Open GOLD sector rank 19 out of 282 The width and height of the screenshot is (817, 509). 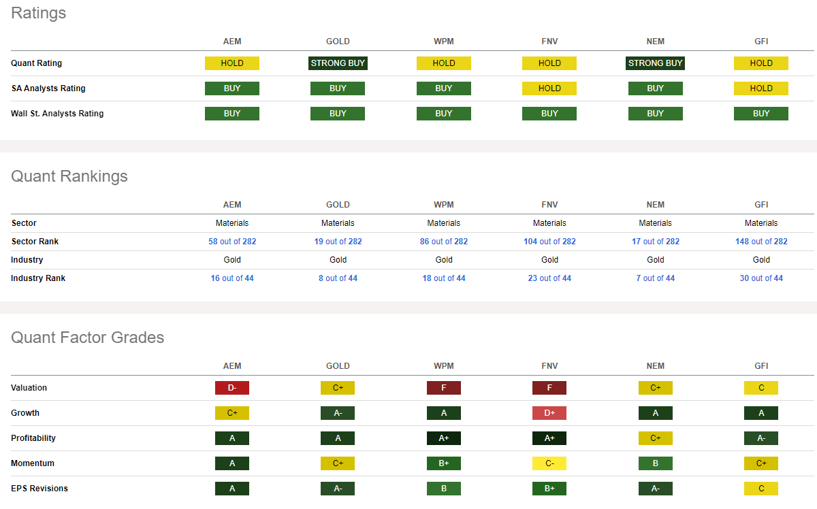coord(338,242)
